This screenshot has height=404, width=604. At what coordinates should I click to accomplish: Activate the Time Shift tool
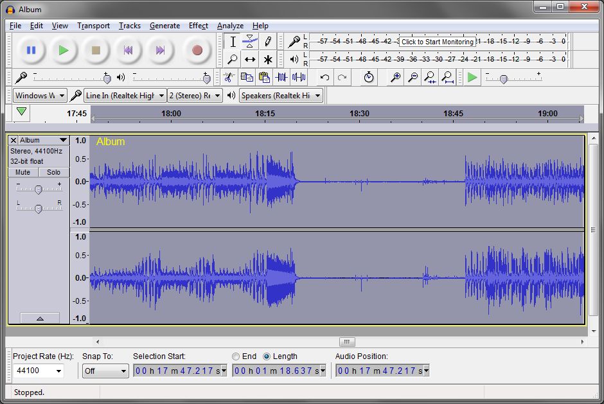pyautogui.click(x=250, y=59)
